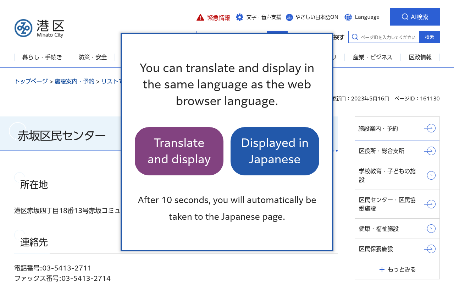This screenshot has height=284, width=454.
Task: Click the arrow icon beside 区民保養施設
Action: 430,249
